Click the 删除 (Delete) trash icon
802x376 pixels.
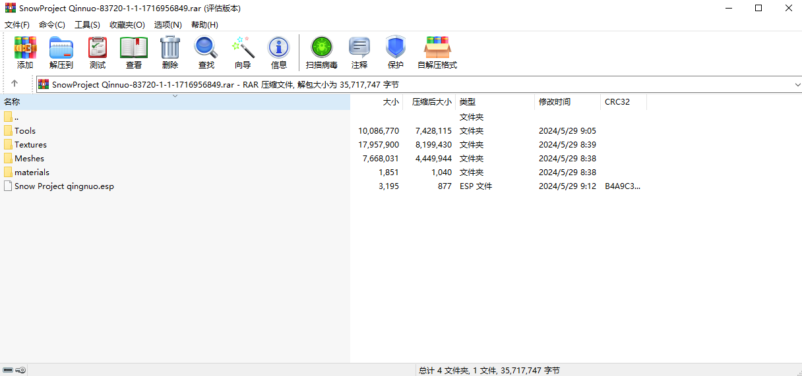(x=170, y=47)
